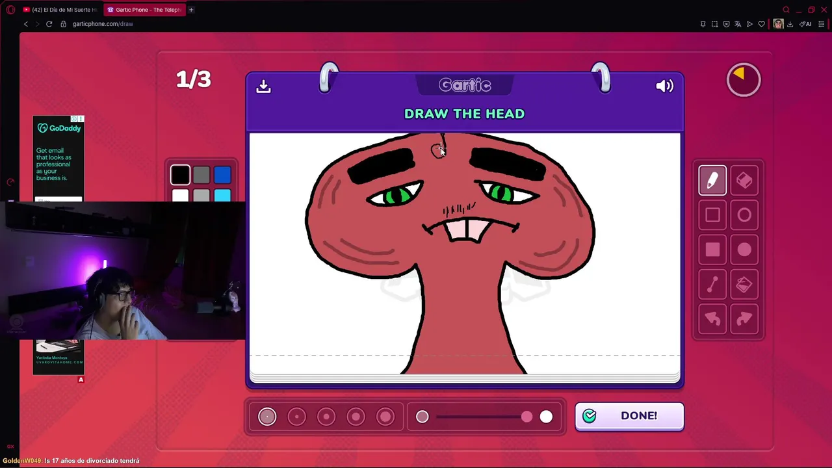The width and height of the screenshot is (832, 468).
Task: Pick the cyan color swatch
Action: click(x=222, y=195)
